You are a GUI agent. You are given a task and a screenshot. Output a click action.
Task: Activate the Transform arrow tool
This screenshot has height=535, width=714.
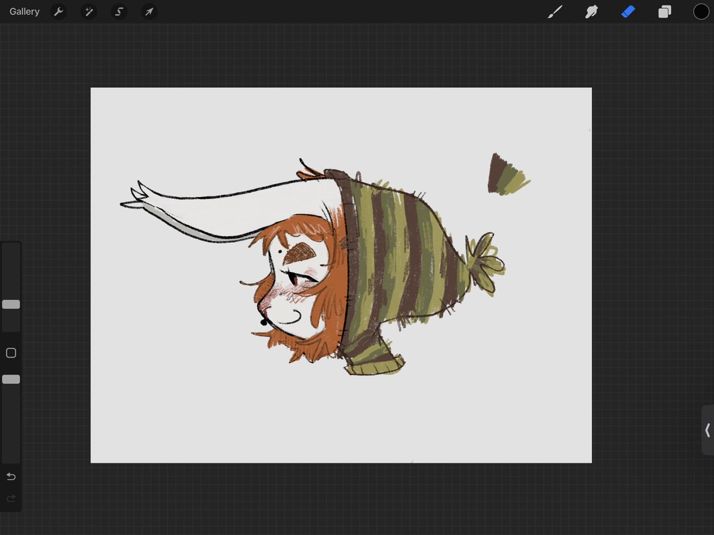pyautogui.click(x=149, y=11)
